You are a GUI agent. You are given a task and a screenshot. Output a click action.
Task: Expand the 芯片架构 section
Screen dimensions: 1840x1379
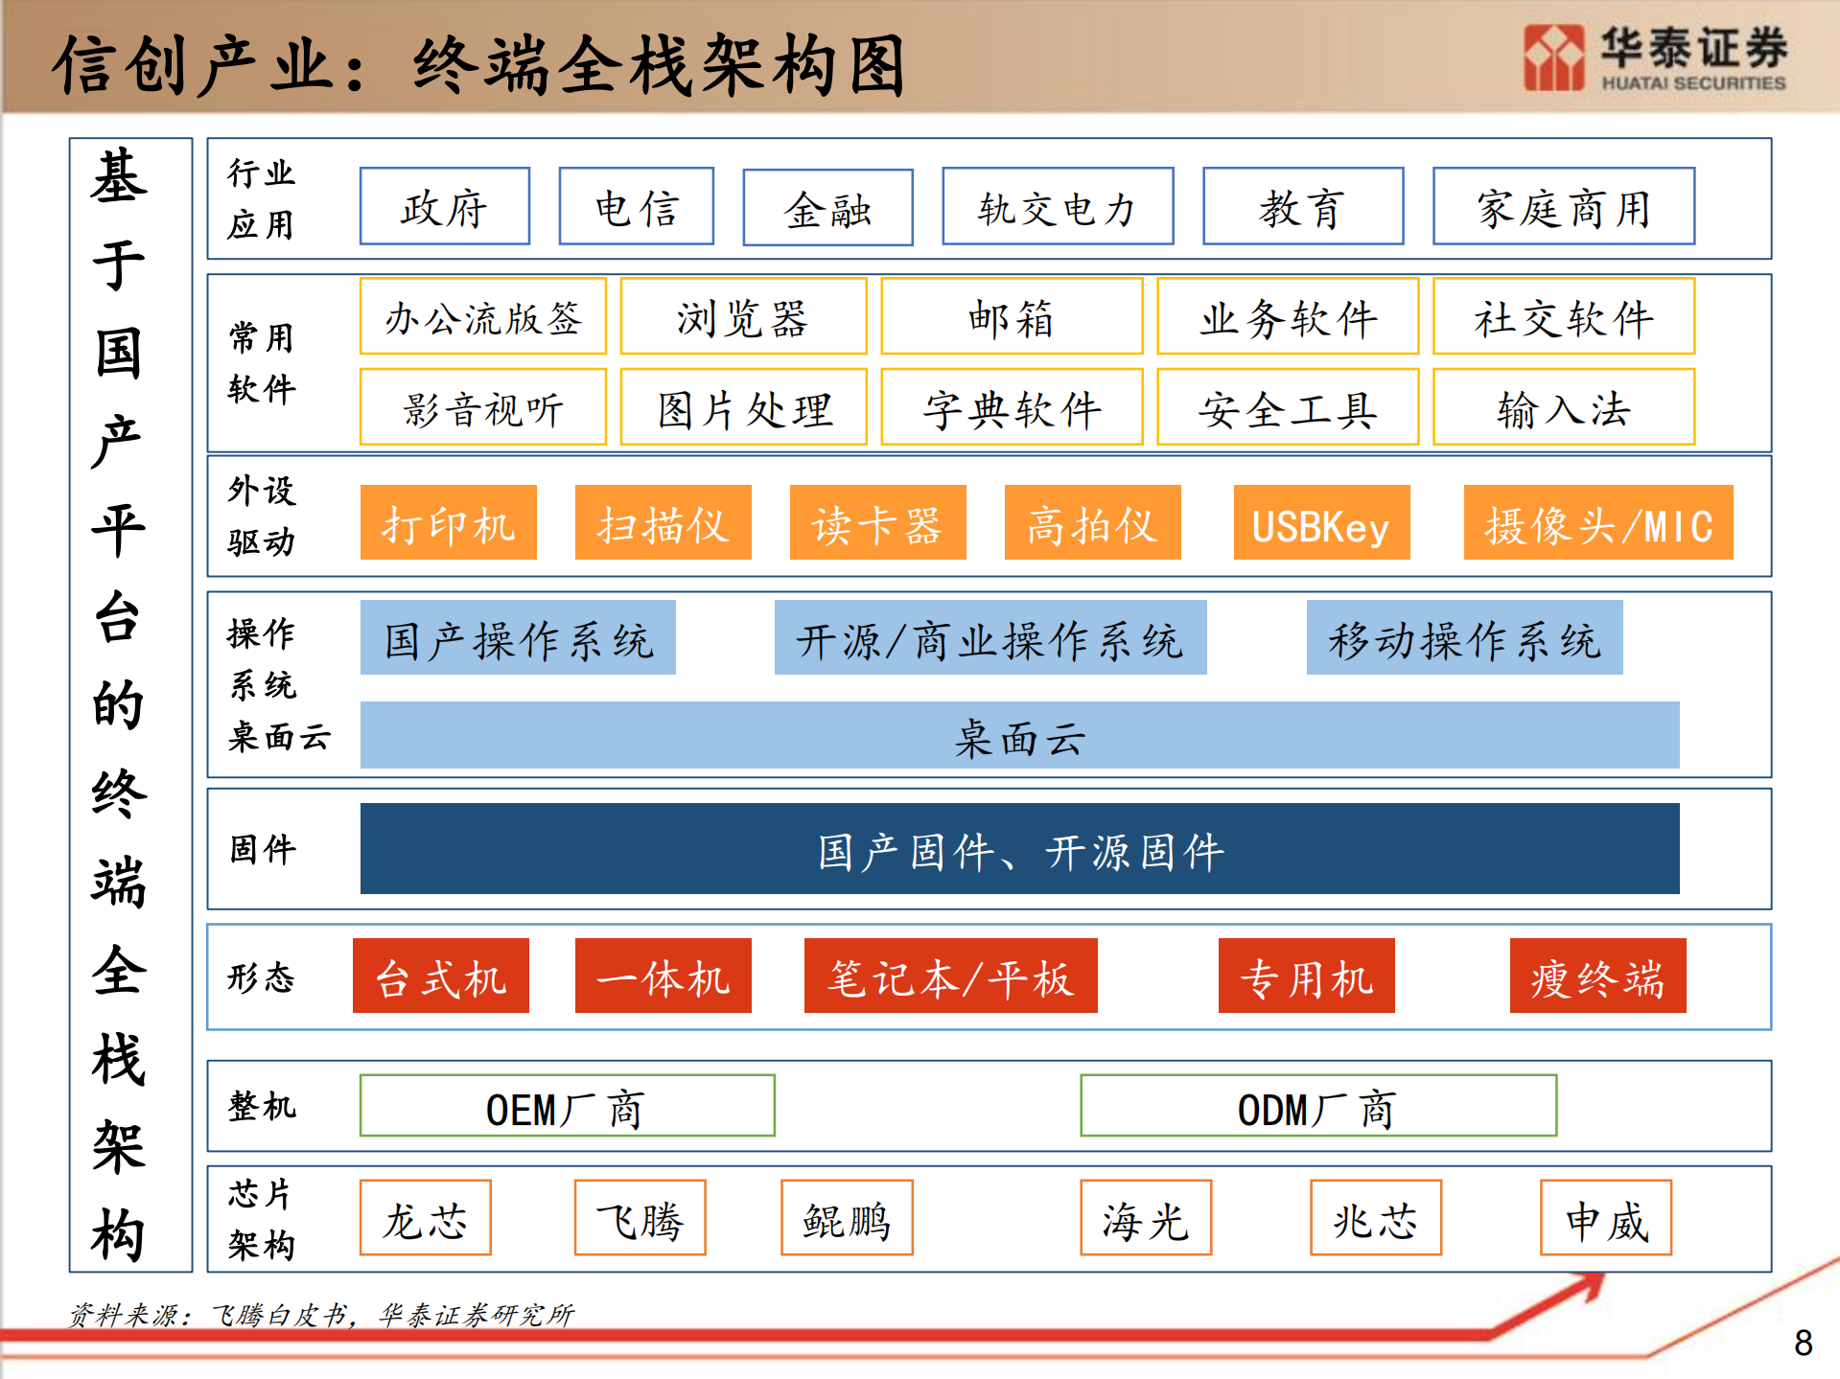pyautogui.click(x=261, y=1219)
